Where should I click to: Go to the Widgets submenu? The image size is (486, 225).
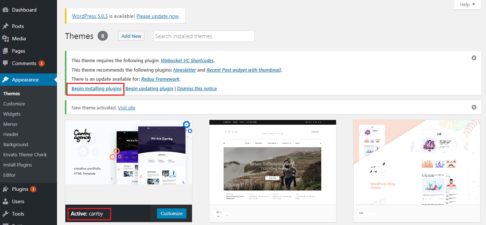pyautogui.click(x=12, y=114)
